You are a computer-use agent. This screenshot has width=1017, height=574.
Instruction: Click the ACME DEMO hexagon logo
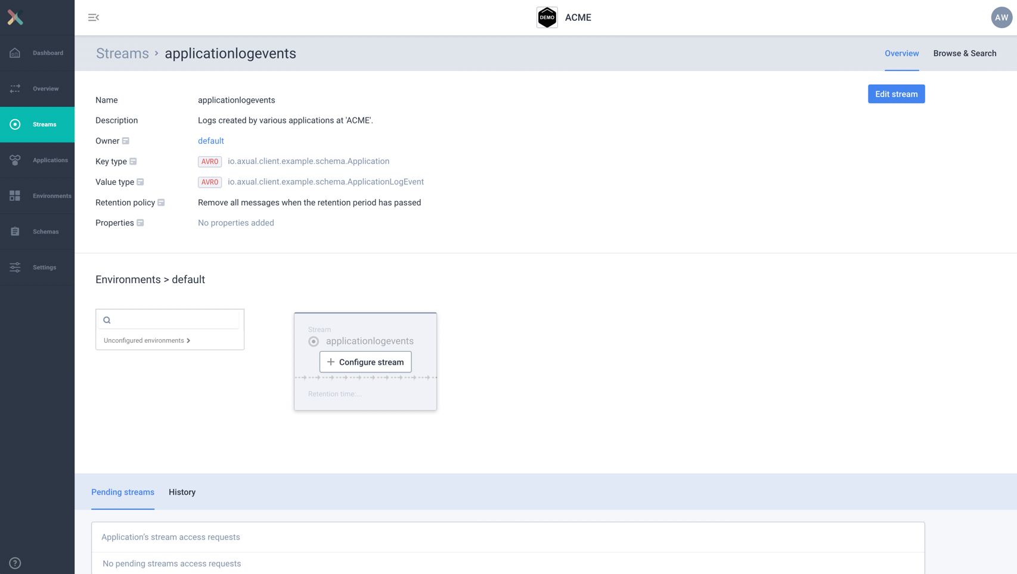(547, 17)
